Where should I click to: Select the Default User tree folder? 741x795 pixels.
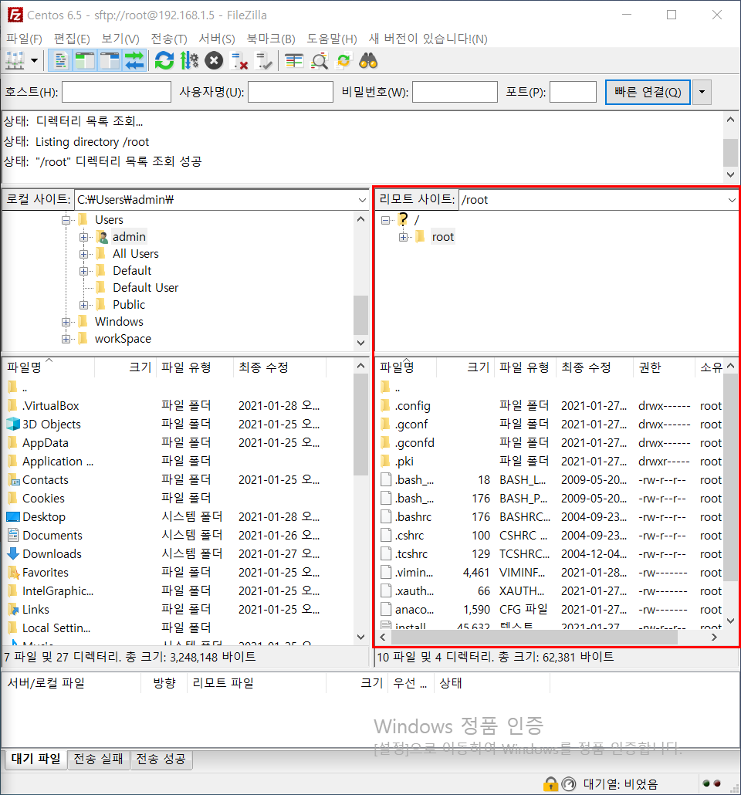click(146, 287)
